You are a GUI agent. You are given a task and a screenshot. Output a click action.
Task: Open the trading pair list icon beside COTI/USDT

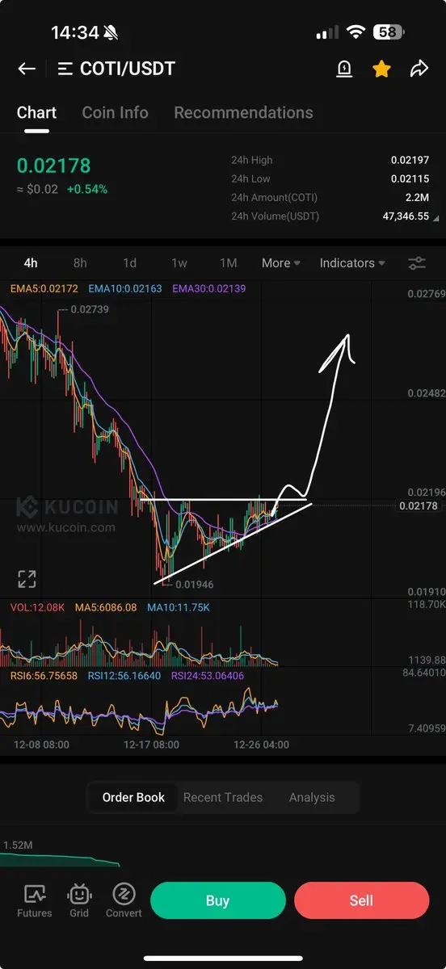point(65,69)
